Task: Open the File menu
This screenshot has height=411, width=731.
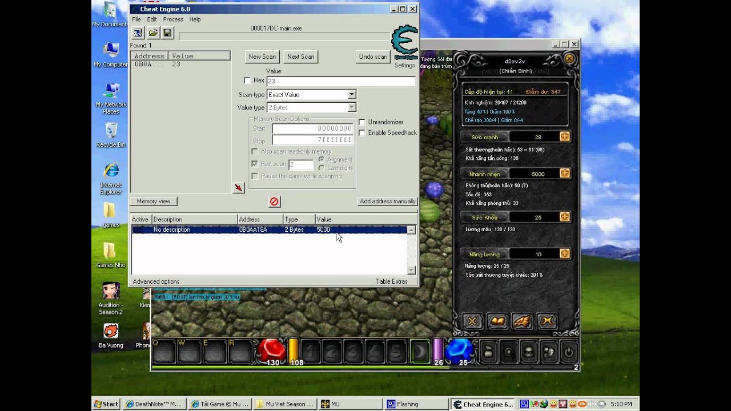Action: click(x=136, y=19)
